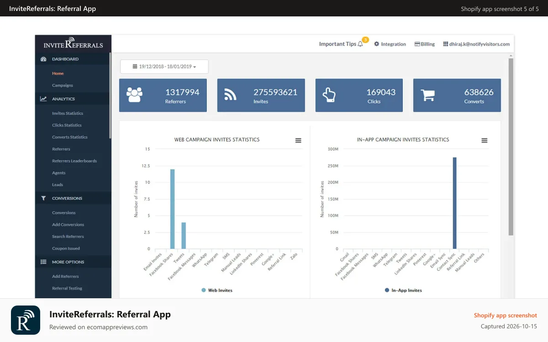Click 'Shopify app screenshot' orange footer label
Viewport: 548px width, 342px height.
[x=506, y=316]
